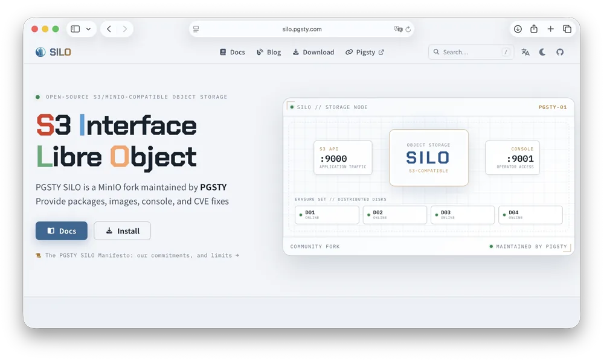
Task: Open the Download nav menu item
Action: coord(313,52)
